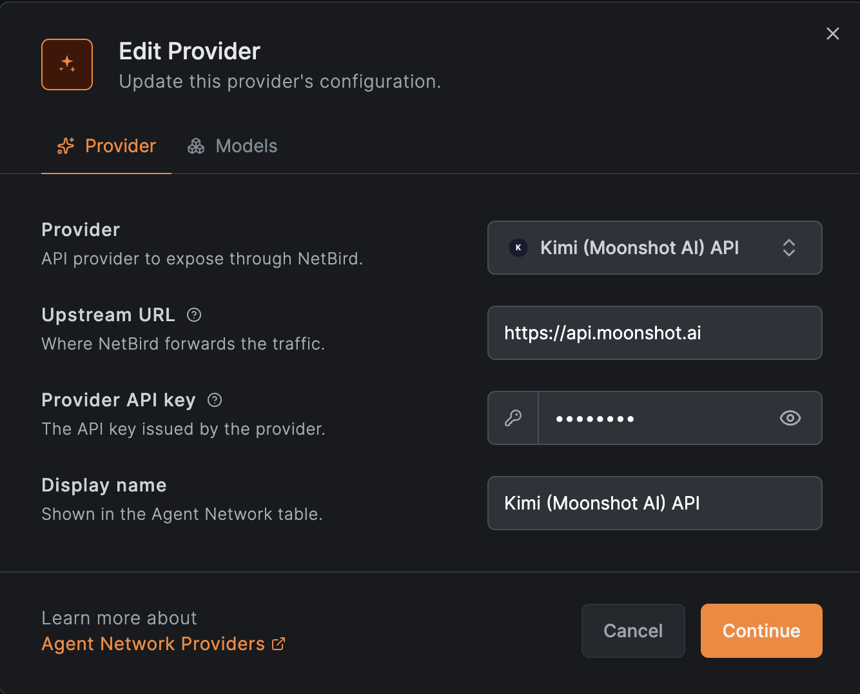Click 'Where NetBird forwards the traffic.' description
Viewport: 860px width, 694px height.
click(183, 344)
